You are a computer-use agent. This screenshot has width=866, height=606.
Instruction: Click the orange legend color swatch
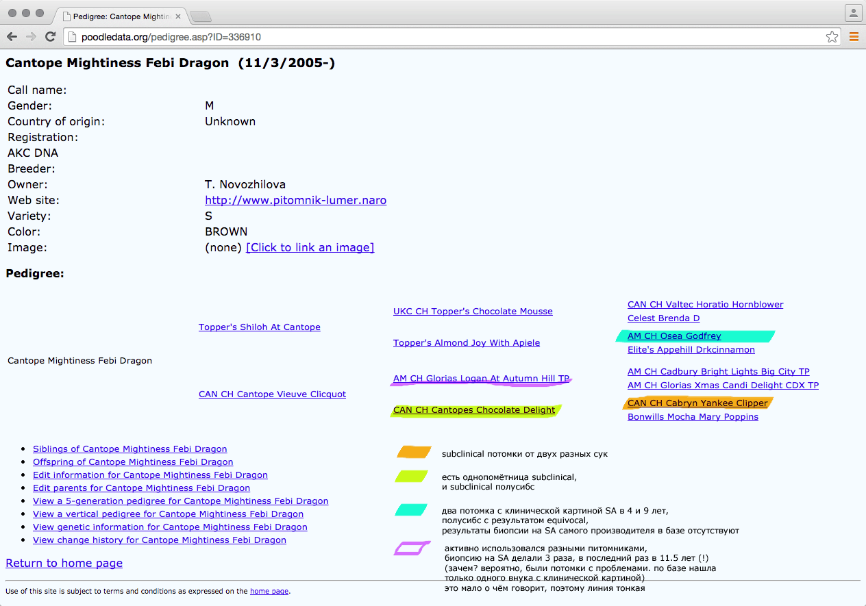(414, 453)
